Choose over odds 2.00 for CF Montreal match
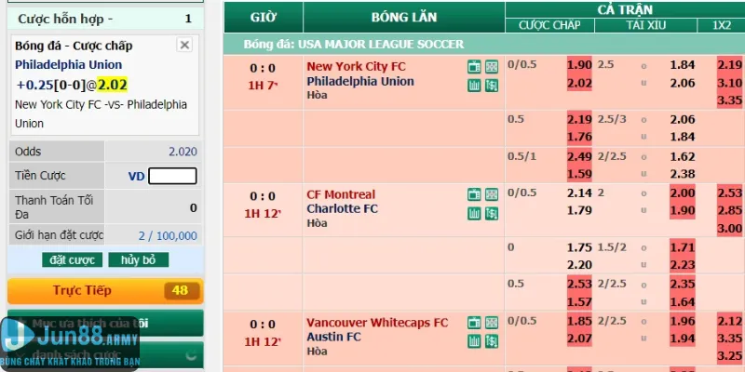This screenshot has width=745, height=372. coord(683,193)
